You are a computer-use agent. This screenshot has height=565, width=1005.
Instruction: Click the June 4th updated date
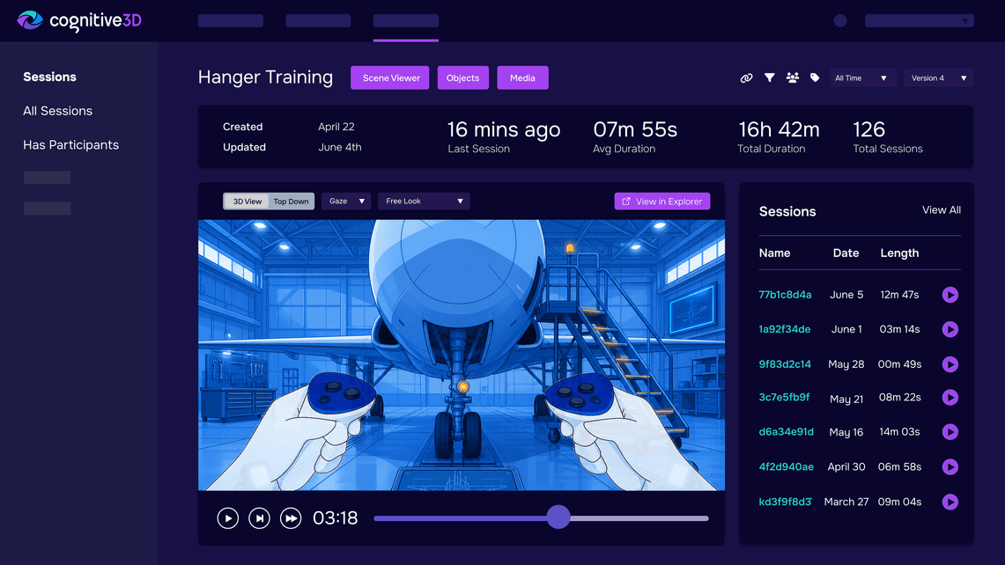point(340,147)
